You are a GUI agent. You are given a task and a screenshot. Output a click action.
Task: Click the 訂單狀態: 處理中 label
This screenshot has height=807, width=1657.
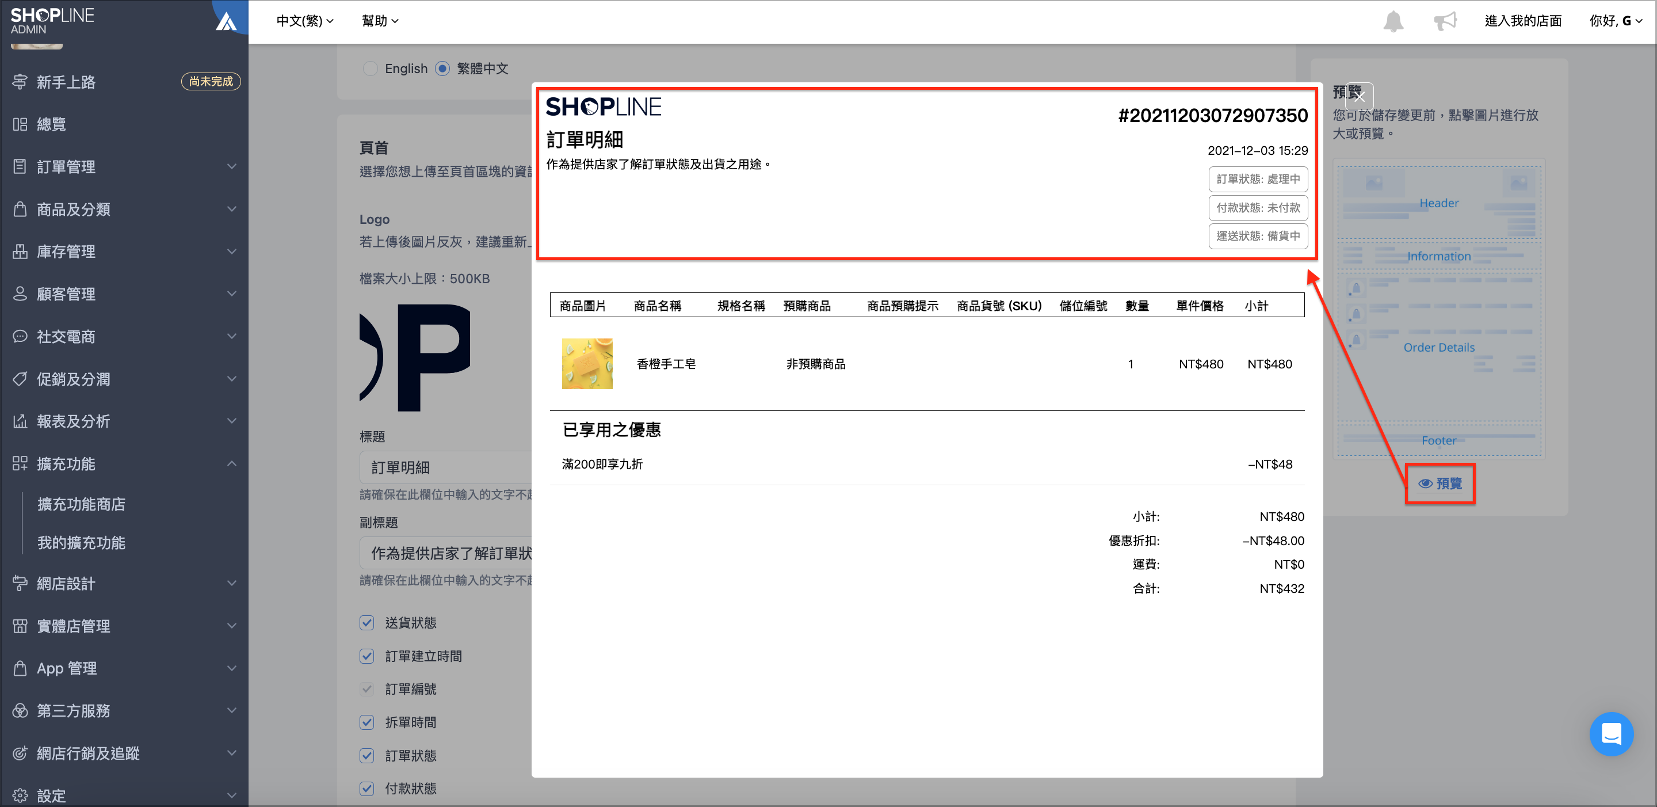coord(1258,180)
